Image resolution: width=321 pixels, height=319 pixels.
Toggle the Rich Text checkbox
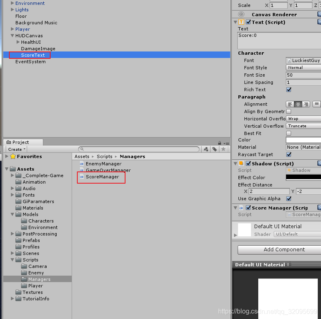(289, 90)
